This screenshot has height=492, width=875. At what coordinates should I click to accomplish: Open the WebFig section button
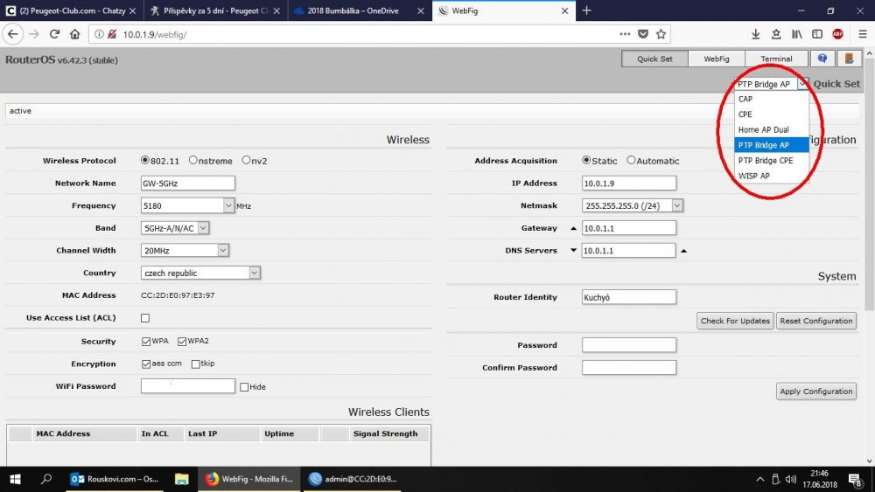click(x=716, y=59)
